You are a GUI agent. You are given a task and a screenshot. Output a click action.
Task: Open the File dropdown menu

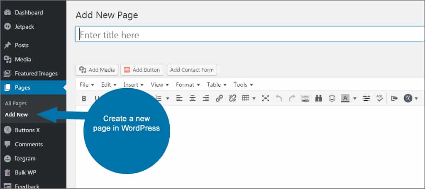click(87, 85)
